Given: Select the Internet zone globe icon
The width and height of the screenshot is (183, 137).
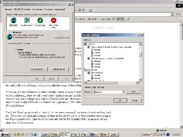Looking at the screenshot, I should [x=13, y=20].
